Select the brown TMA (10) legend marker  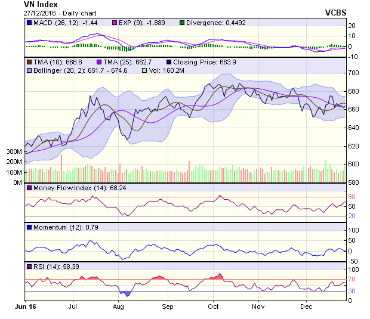pos(29,61)
